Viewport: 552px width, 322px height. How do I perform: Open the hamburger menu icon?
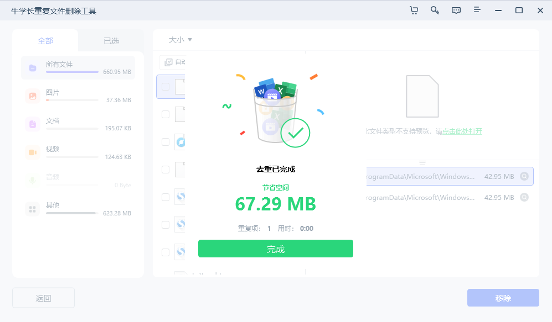pyautogui.click(x=477, y=10)
